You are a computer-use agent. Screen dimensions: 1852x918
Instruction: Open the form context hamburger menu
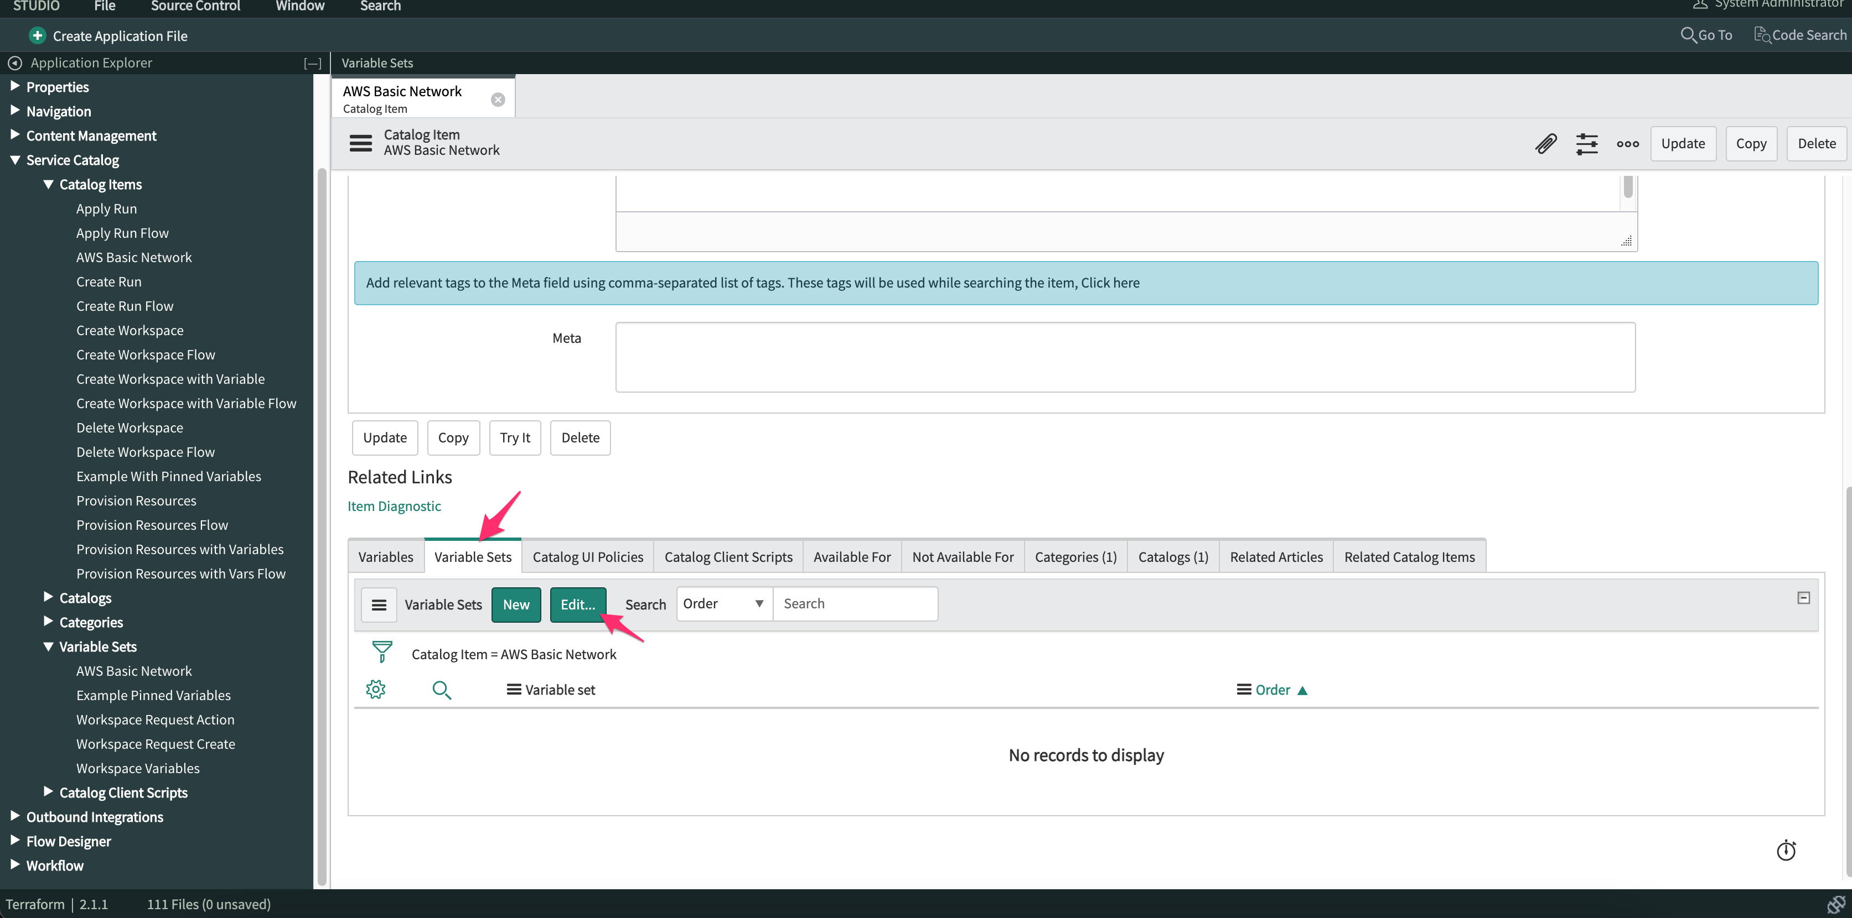[x=361, y=143]
